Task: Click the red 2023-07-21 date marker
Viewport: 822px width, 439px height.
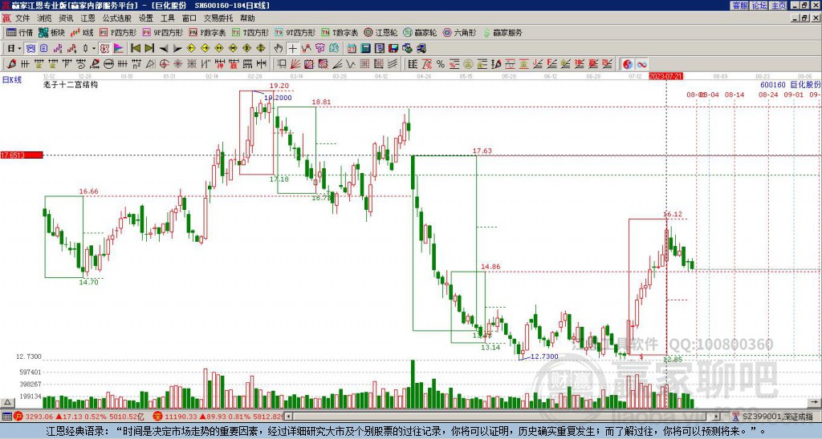Action: tap(665, 76)
